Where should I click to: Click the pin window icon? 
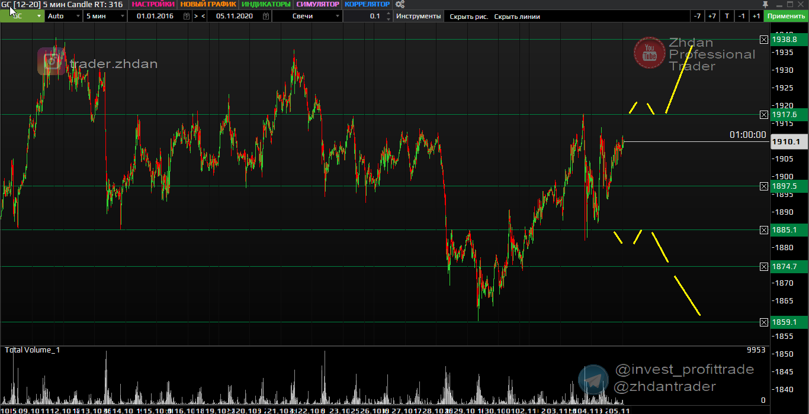pos(765,4)
